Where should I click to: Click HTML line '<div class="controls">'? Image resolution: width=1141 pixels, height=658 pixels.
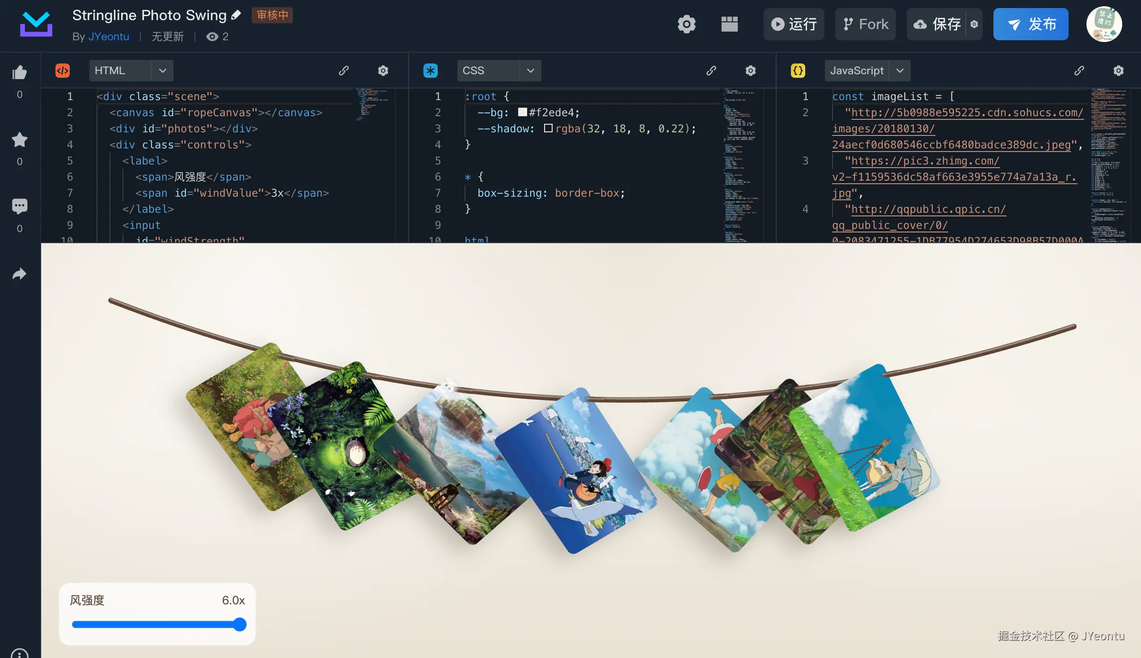point(180,145)
